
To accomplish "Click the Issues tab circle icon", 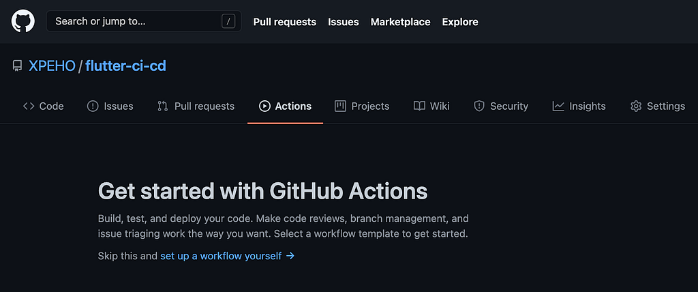I will [x=93, y=106].
